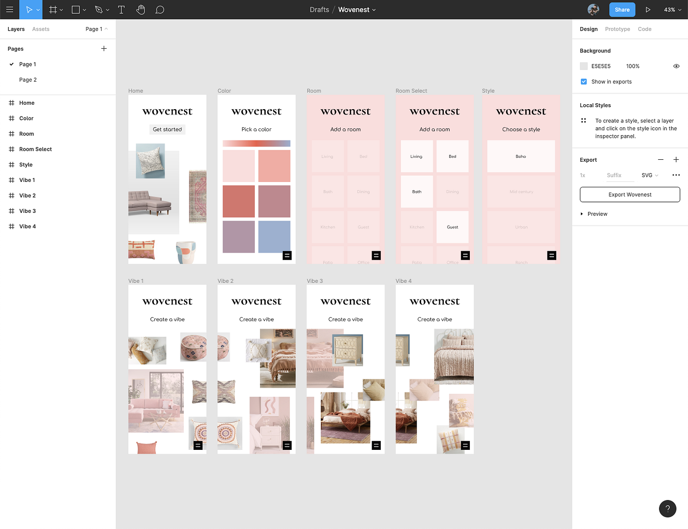
Task: Click the frame icon beside Vibe 1 layer
Action: (x=11, y=180)
